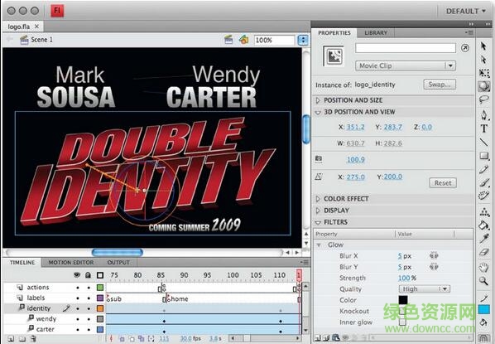Select the Line tool

point(483,142)
